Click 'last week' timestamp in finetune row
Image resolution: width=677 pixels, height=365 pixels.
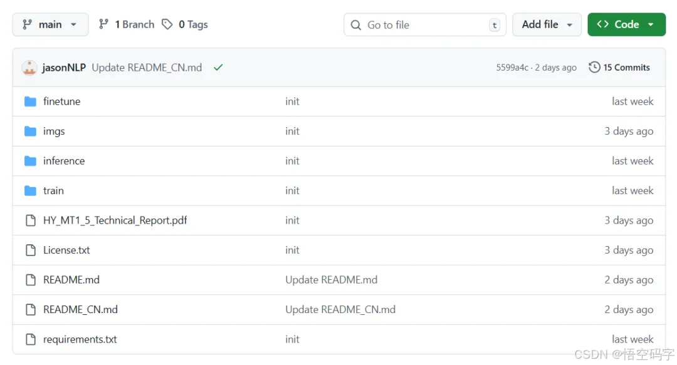(x=632, y=101)
